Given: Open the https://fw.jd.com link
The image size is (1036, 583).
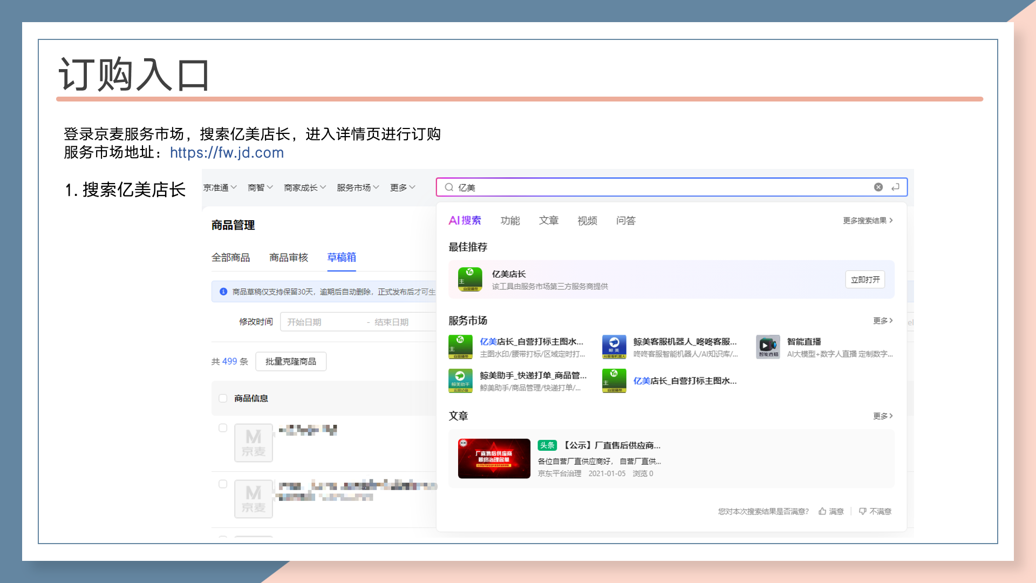Looking at the screenshot, I should 227,153.
